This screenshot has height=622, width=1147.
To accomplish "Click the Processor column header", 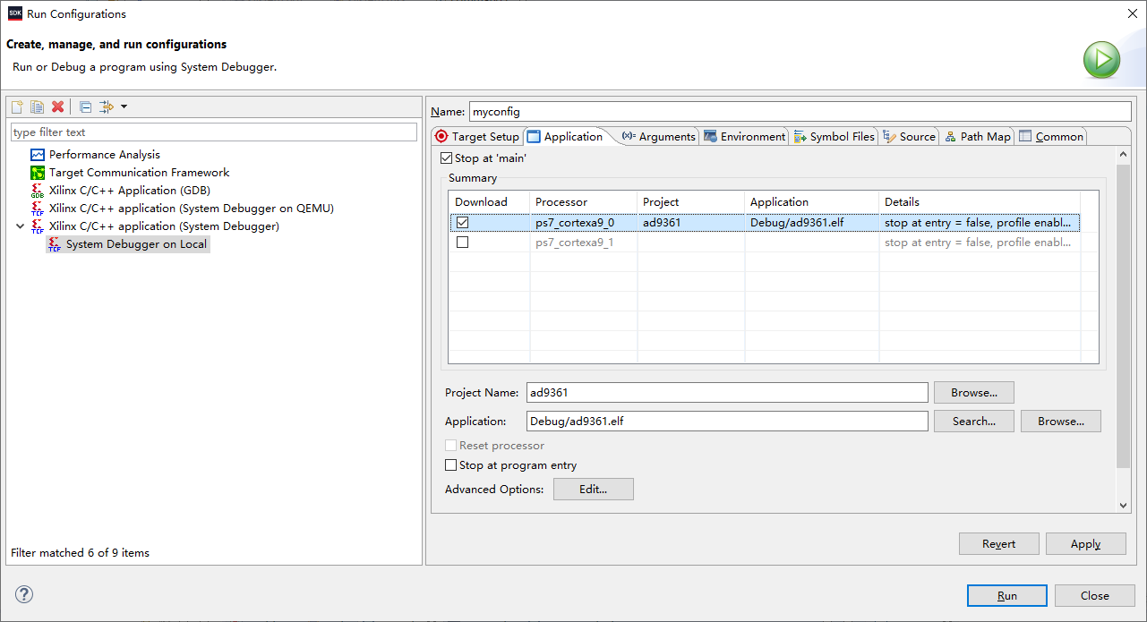I will click(584, 202).
